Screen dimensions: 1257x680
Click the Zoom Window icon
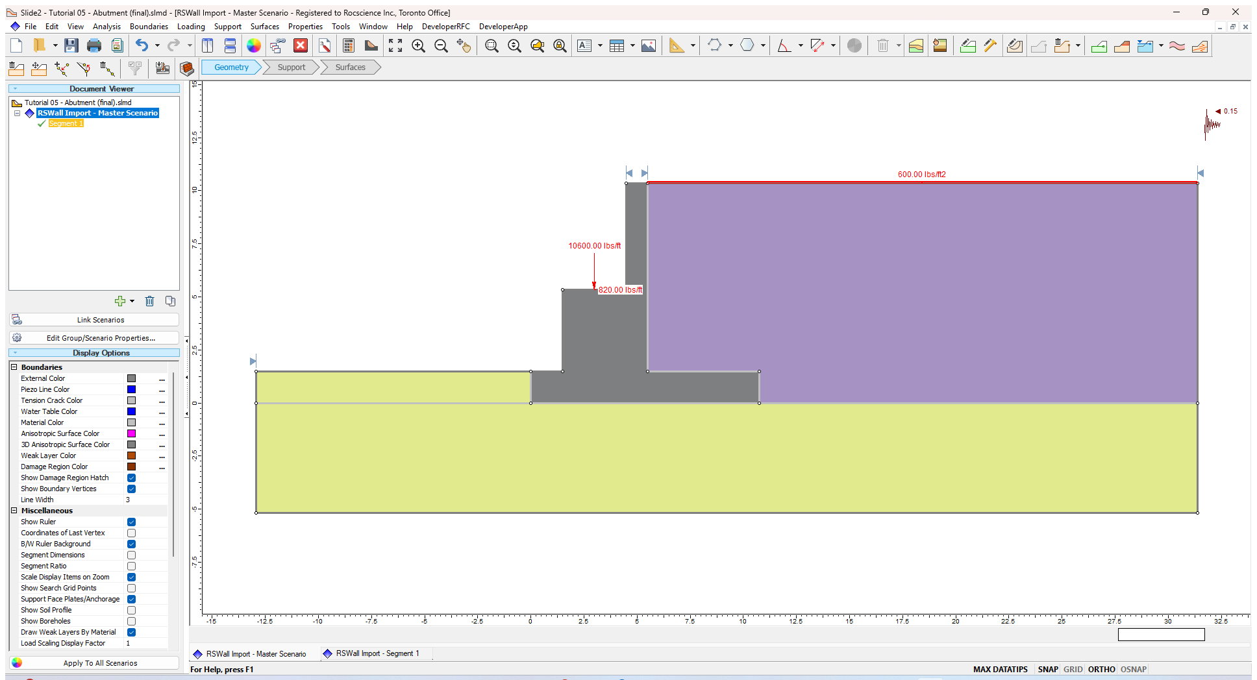(492, 45)
